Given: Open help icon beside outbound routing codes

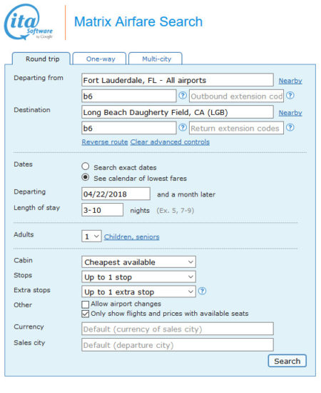Looking at the screenshot, I should click(183, 96).
